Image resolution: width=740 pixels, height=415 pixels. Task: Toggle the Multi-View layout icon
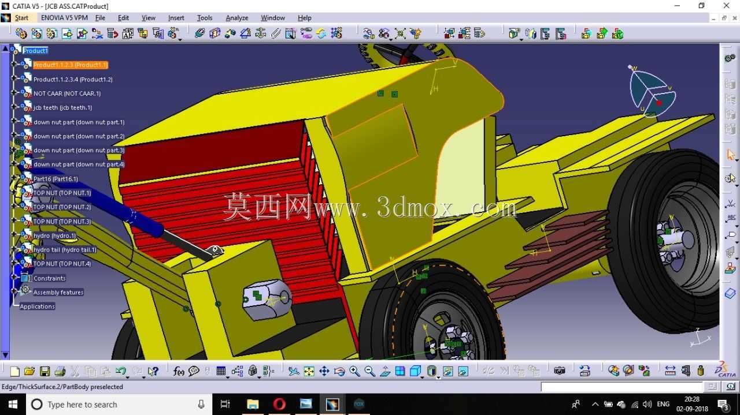pos(400,371)
